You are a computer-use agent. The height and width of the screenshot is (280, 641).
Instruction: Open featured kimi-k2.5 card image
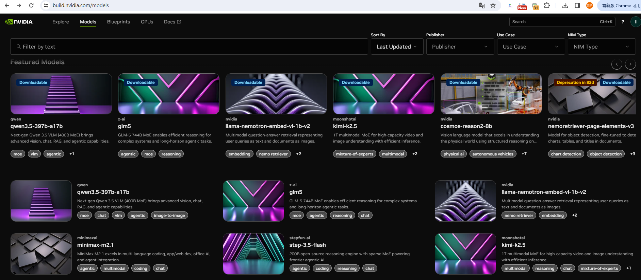coord(384,94)
